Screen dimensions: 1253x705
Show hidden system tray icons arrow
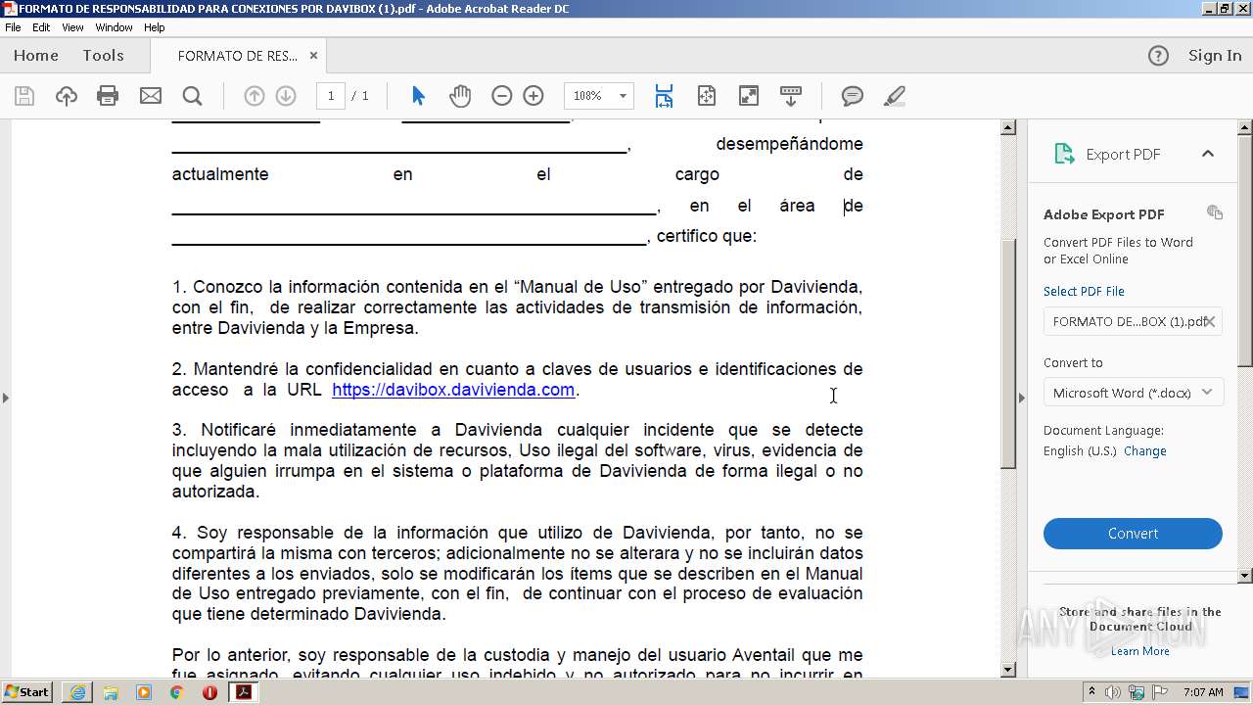(x=1092, y=691)
